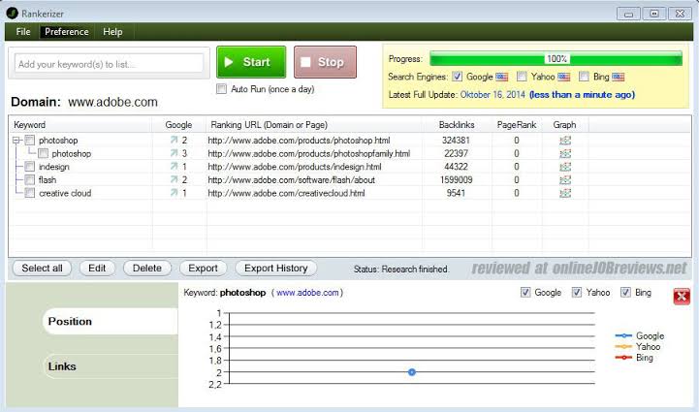
Task: Sort by the Google column header
Action: pos(178,125)
